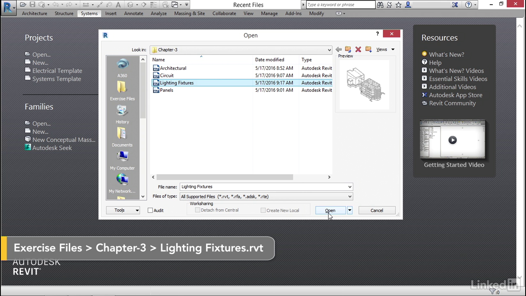Expand the Customize Quick Access Toolbar arrow

tap(187, 5)
